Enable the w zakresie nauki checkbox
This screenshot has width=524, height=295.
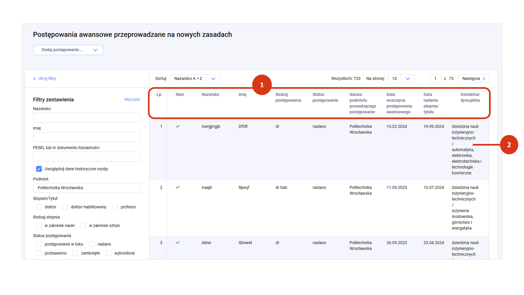39,226
